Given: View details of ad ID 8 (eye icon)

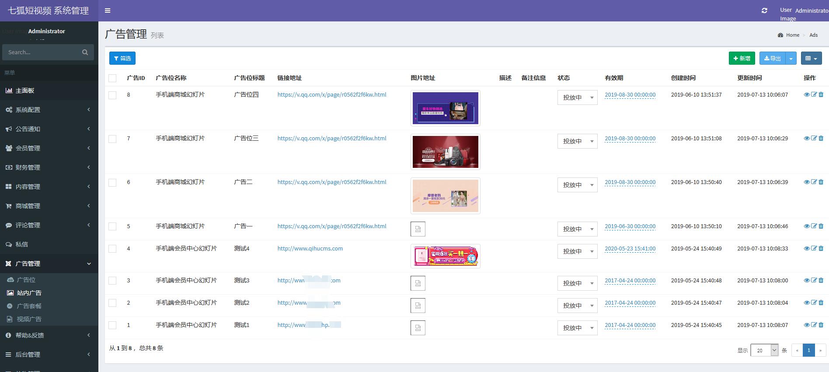Looking at the screenshot, I should 807,94.
